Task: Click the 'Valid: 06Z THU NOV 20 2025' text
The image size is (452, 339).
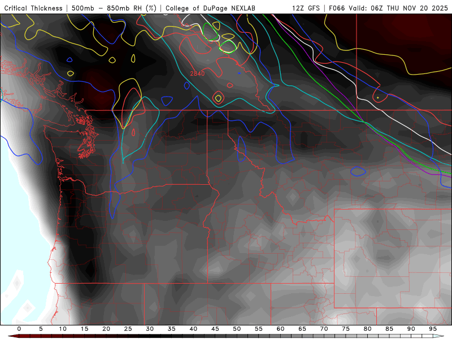Action: click(398, 8)
